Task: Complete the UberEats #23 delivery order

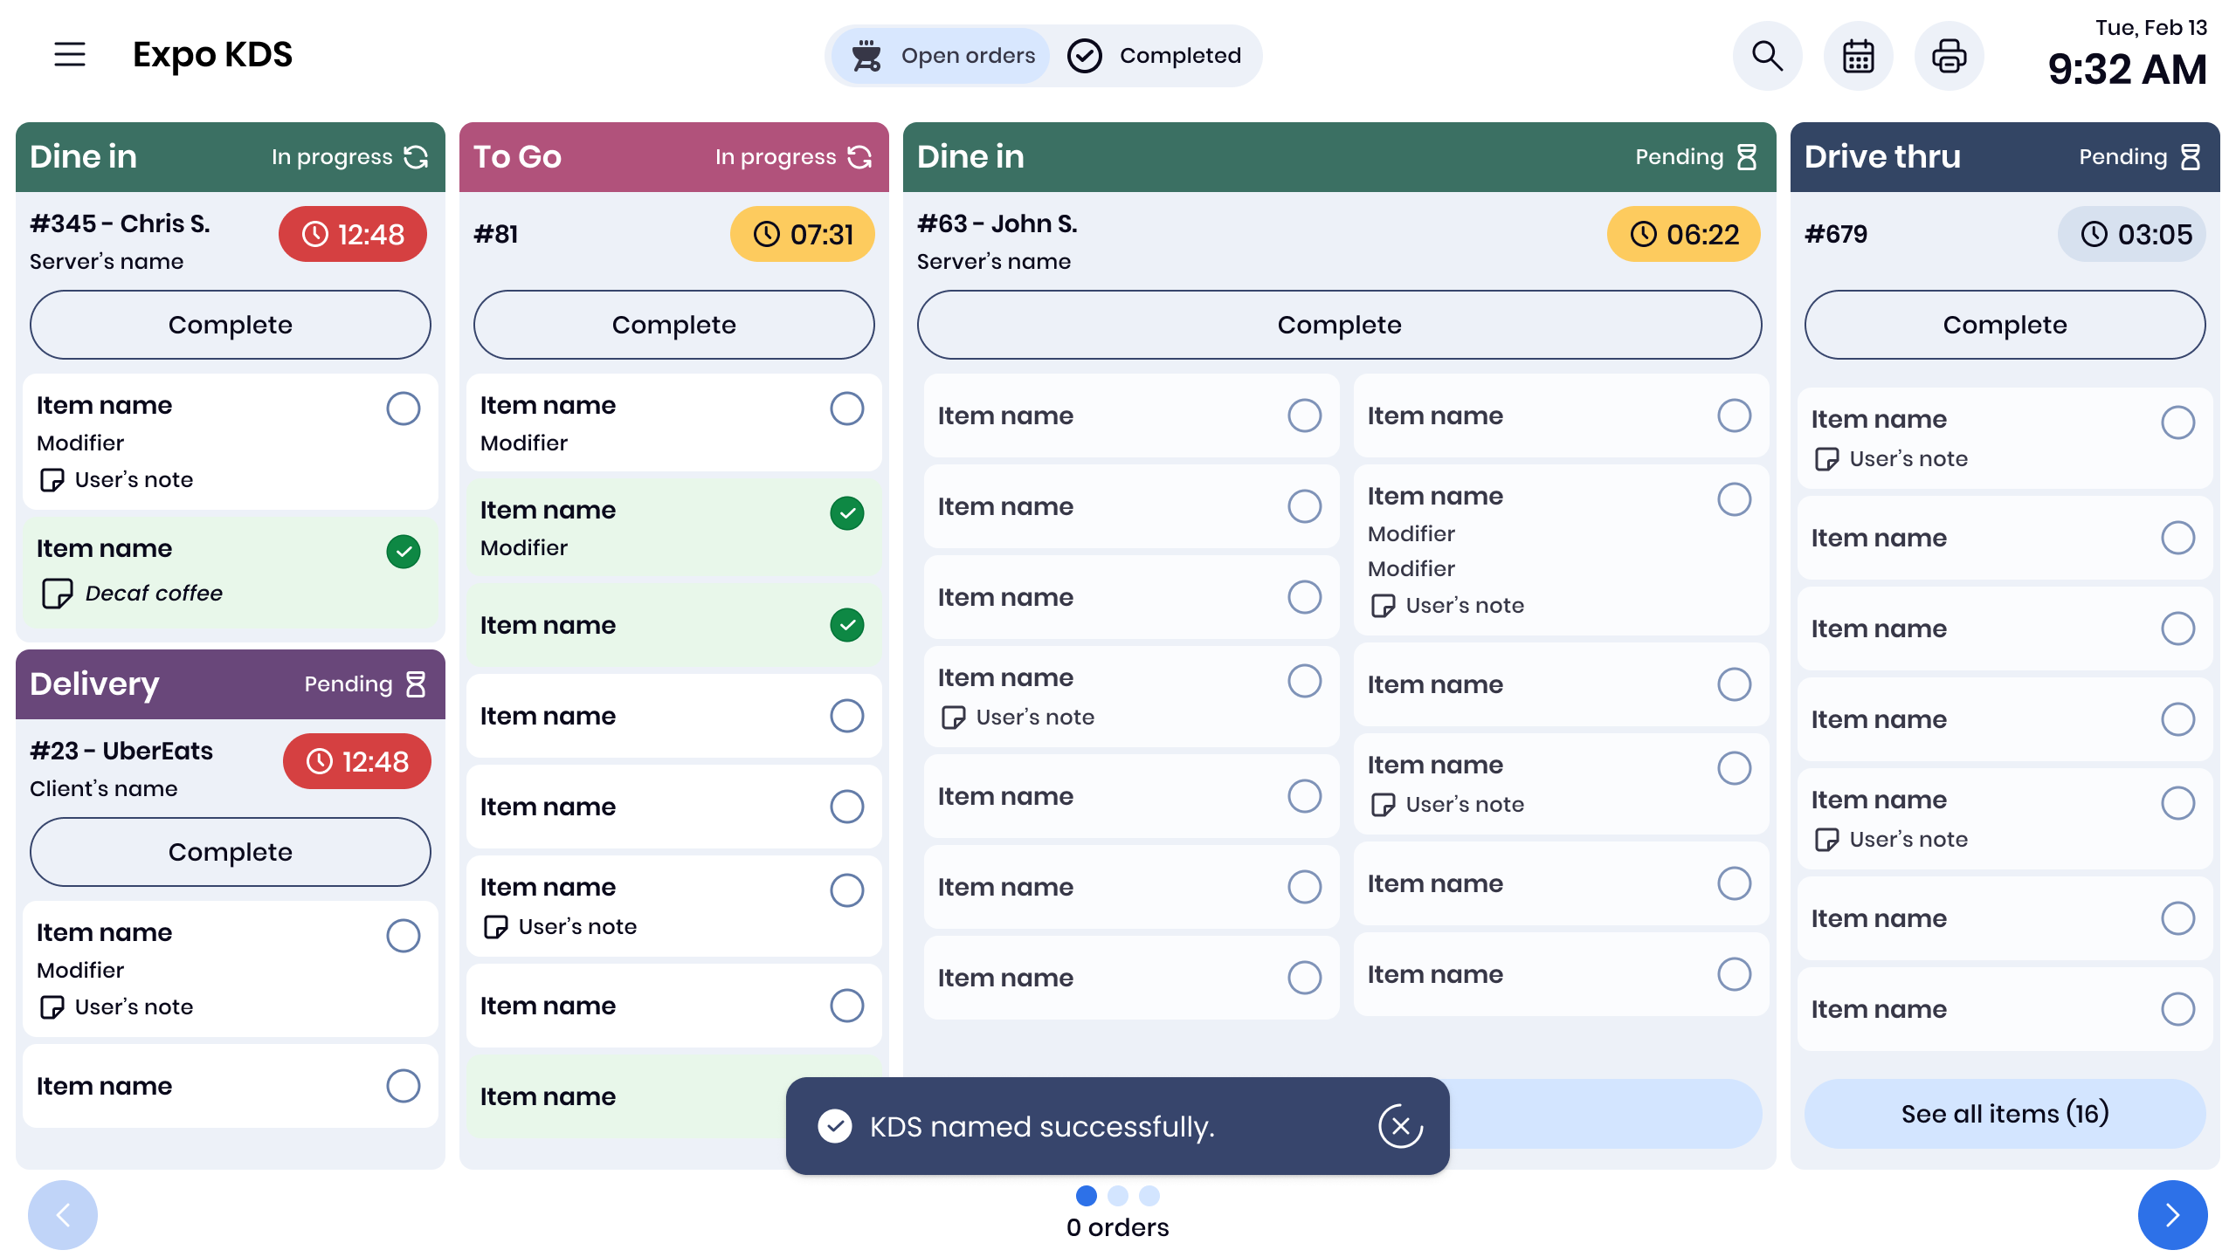Action: 231,852
